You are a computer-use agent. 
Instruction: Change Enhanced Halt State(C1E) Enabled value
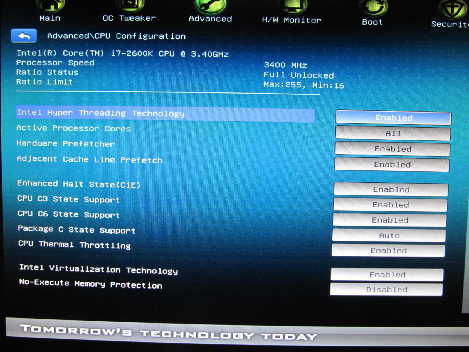click(x=391, y=190)
